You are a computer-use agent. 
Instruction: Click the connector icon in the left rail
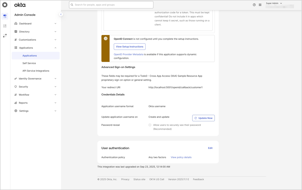5,36
